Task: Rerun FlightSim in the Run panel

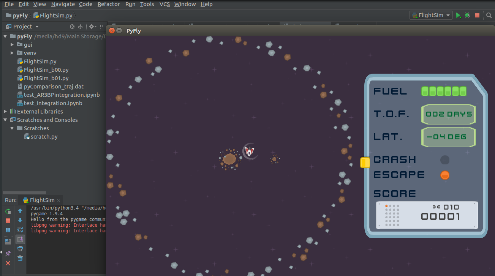Action: click(x=8, y=211)
